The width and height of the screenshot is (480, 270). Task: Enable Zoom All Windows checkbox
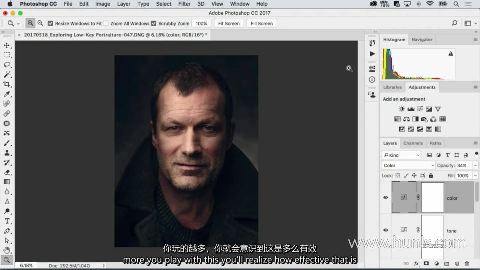(106, 23)
